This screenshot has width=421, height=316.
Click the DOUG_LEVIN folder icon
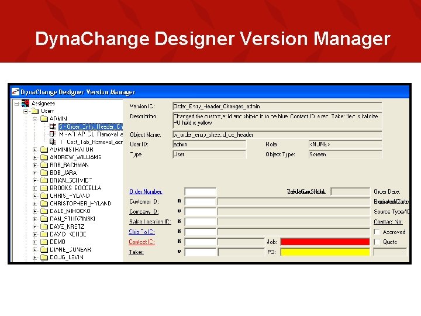(44, 257)
